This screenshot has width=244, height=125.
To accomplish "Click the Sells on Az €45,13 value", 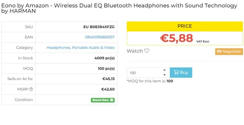I will [x=108, y=79].
